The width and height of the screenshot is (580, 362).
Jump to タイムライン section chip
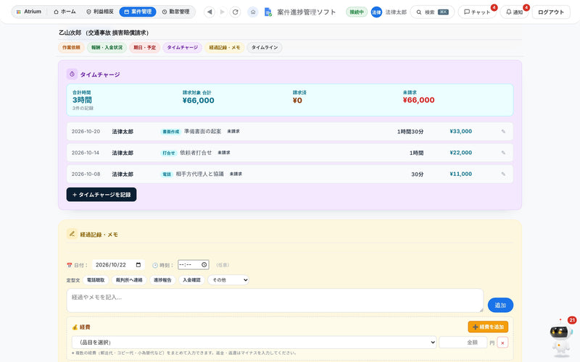pos(265,48)
